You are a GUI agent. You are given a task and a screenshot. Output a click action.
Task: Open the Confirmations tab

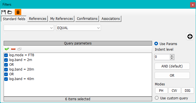point(87,19)
